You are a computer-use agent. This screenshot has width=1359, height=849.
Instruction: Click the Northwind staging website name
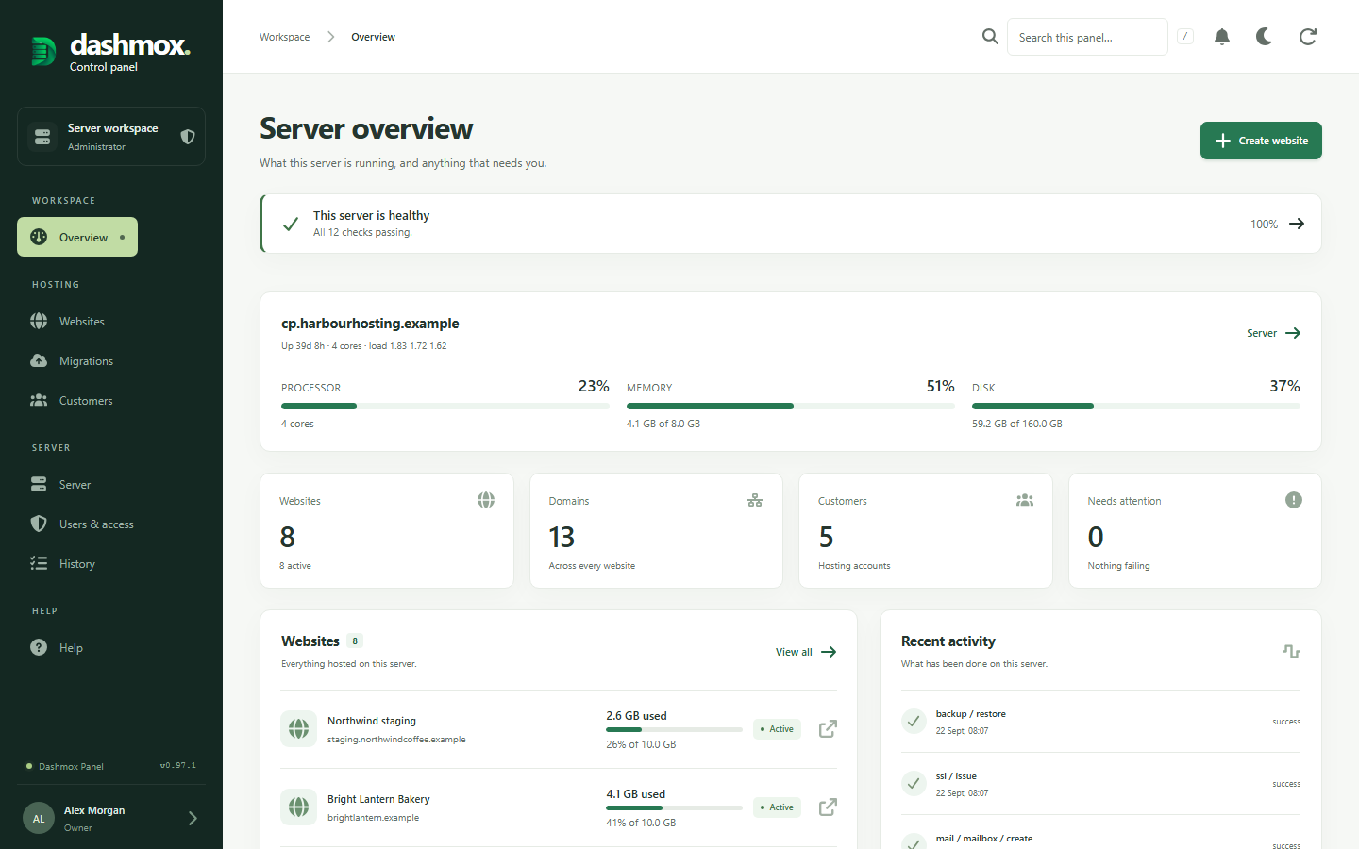tap(372, 721)
